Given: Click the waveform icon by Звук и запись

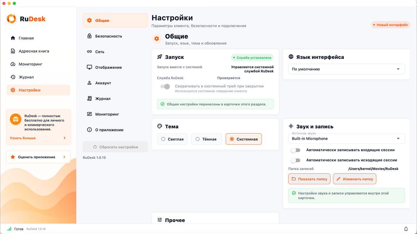Looking at the screenshot, I should tap(291, 126).
